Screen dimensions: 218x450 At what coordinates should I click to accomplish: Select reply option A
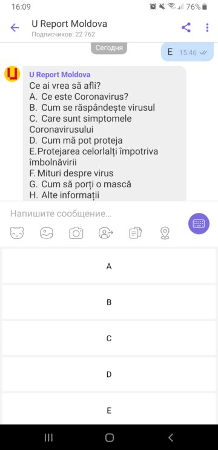click(x=109, y=266)
